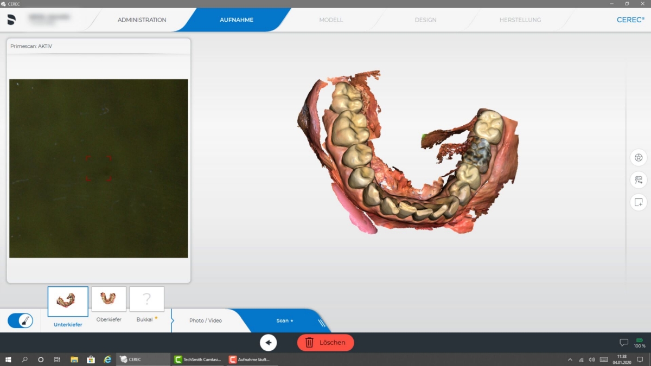The image size is (651, 366).
Task: Open the view options wheel icon
Action: tap(639, 158)
